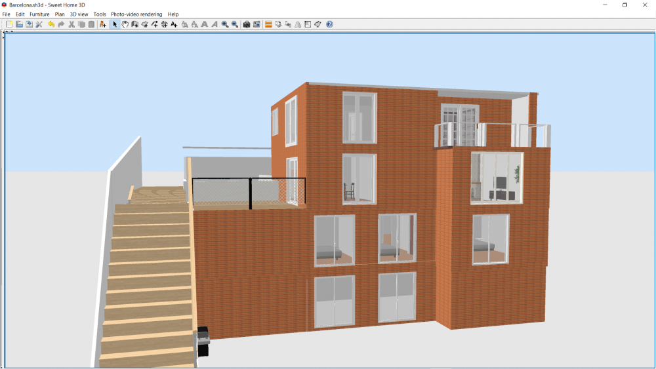
Task: Open the Furniture menu
Action: point(39,14)
